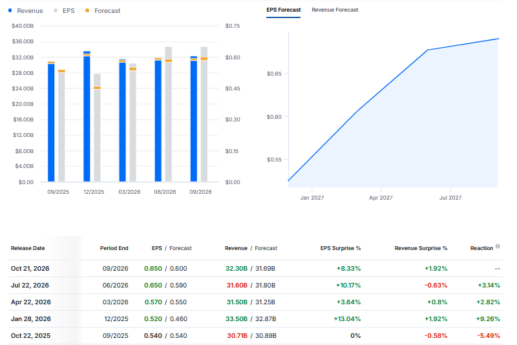Screen dimensions: 517x345
Task: Click the orange Forecast legend dot
Action: click(87, 10)
